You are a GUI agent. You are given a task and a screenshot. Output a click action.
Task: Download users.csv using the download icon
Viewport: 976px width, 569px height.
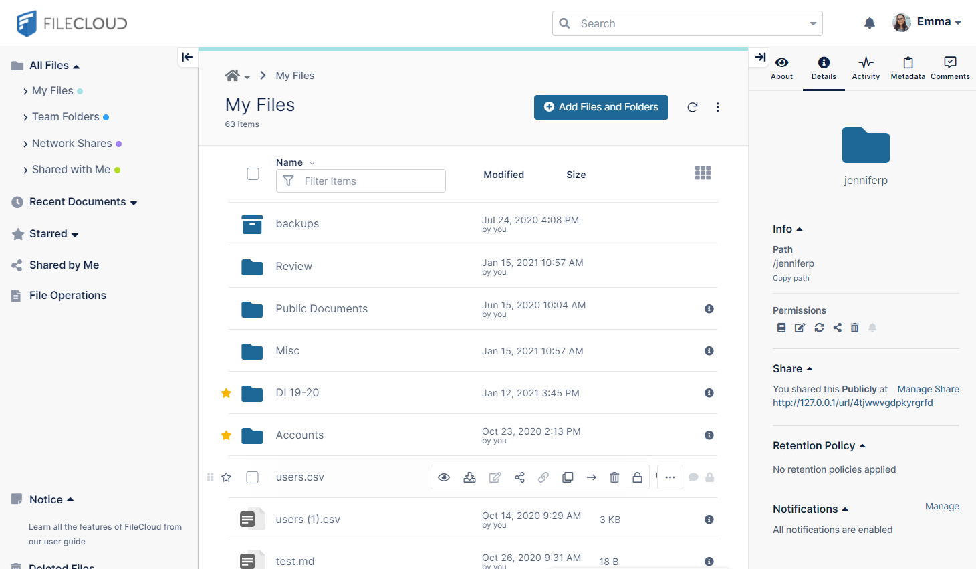[469, 477]
